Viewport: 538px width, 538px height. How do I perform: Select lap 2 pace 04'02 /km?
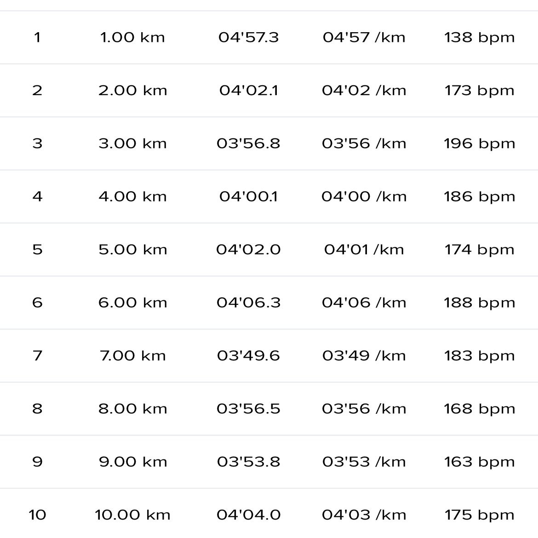coord(364,91)
